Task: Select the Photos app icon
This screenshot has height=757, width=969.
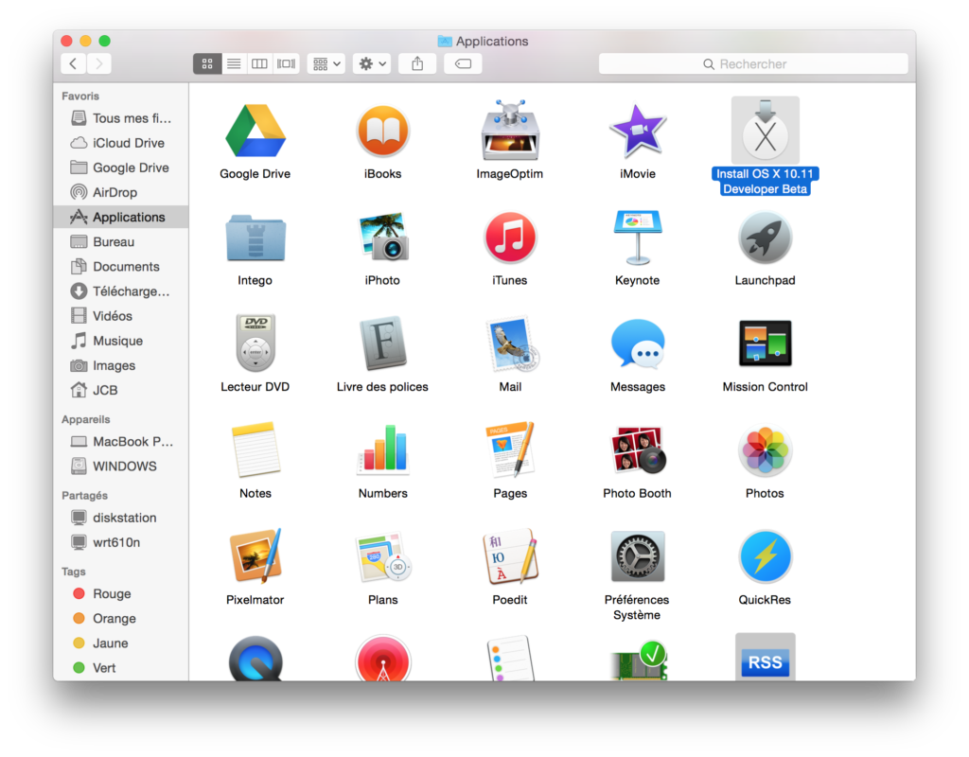Action: click(x=765, y=449)
